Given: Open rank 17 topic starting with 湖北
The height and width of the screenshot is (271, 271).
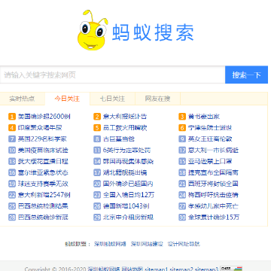Looking at the screenshot, I should pyautogui.click(x=125, y=172).
